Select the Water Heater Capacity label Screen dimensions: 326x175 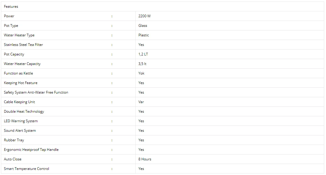[x=22, y=64]
